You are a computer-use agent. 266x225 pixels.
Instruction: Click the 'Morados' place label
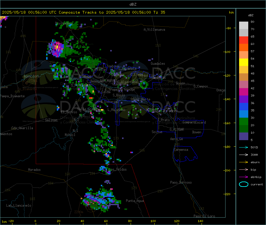click(x=34, y=170)
